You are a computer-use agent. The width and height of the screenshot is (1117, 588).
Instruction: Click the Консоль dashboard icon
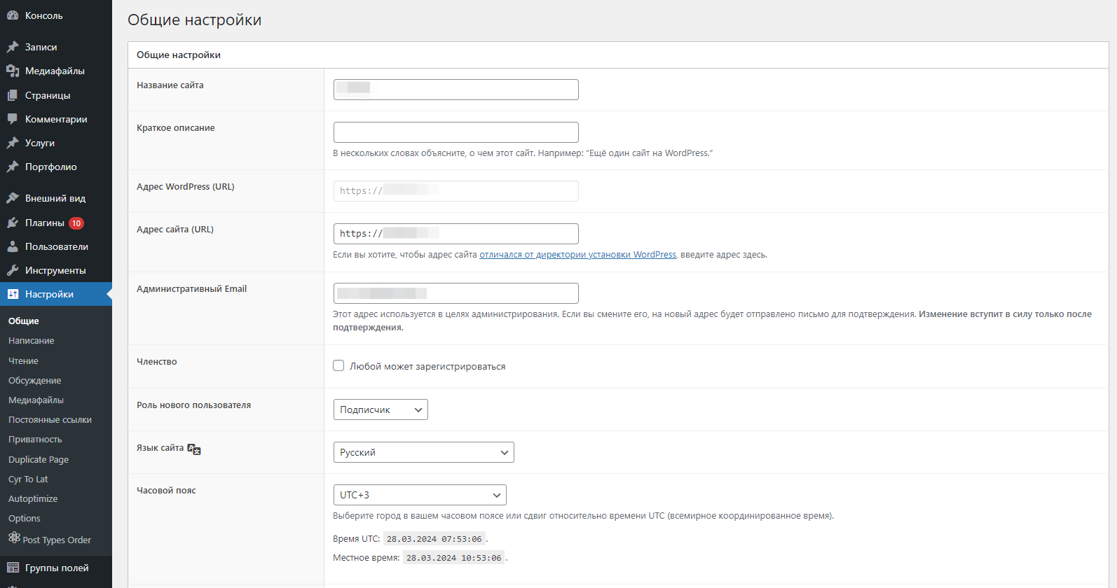point(13,15)
